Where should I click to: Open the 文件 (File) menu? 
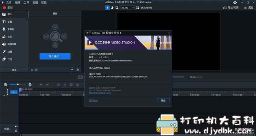pos(9,3)
